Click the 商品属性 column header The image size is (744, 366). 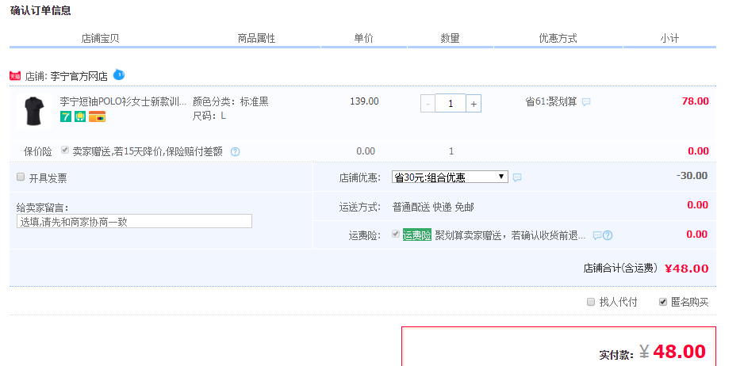[256, 39]
